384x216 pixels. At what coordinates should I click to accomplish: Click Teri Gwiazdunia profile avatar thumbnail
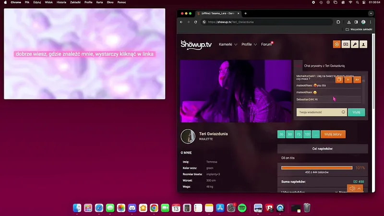188,136
